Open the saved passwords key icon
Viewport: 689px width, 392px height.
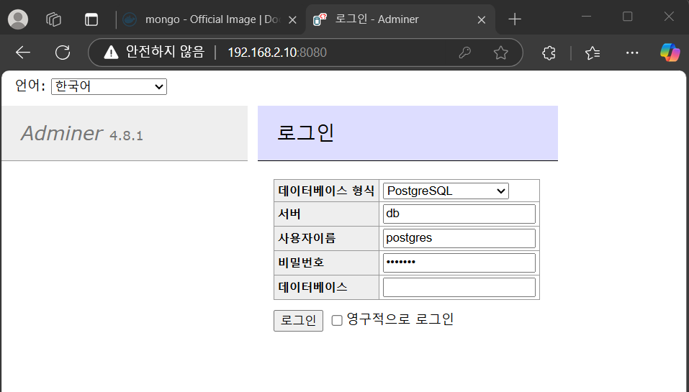pos(465,53)
